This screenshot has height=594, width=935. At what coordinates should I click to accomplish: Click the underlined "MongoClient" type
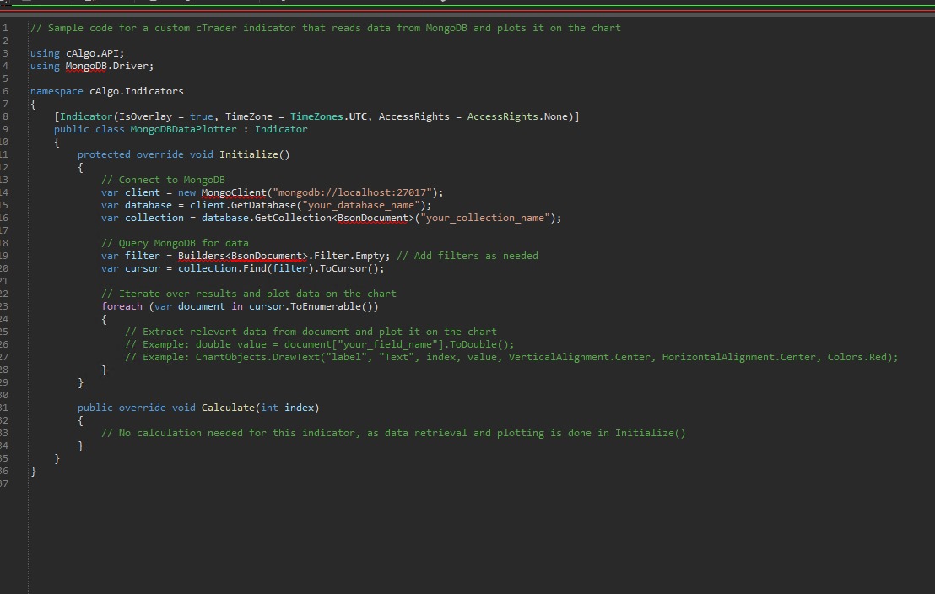click(x=234, y=192)
